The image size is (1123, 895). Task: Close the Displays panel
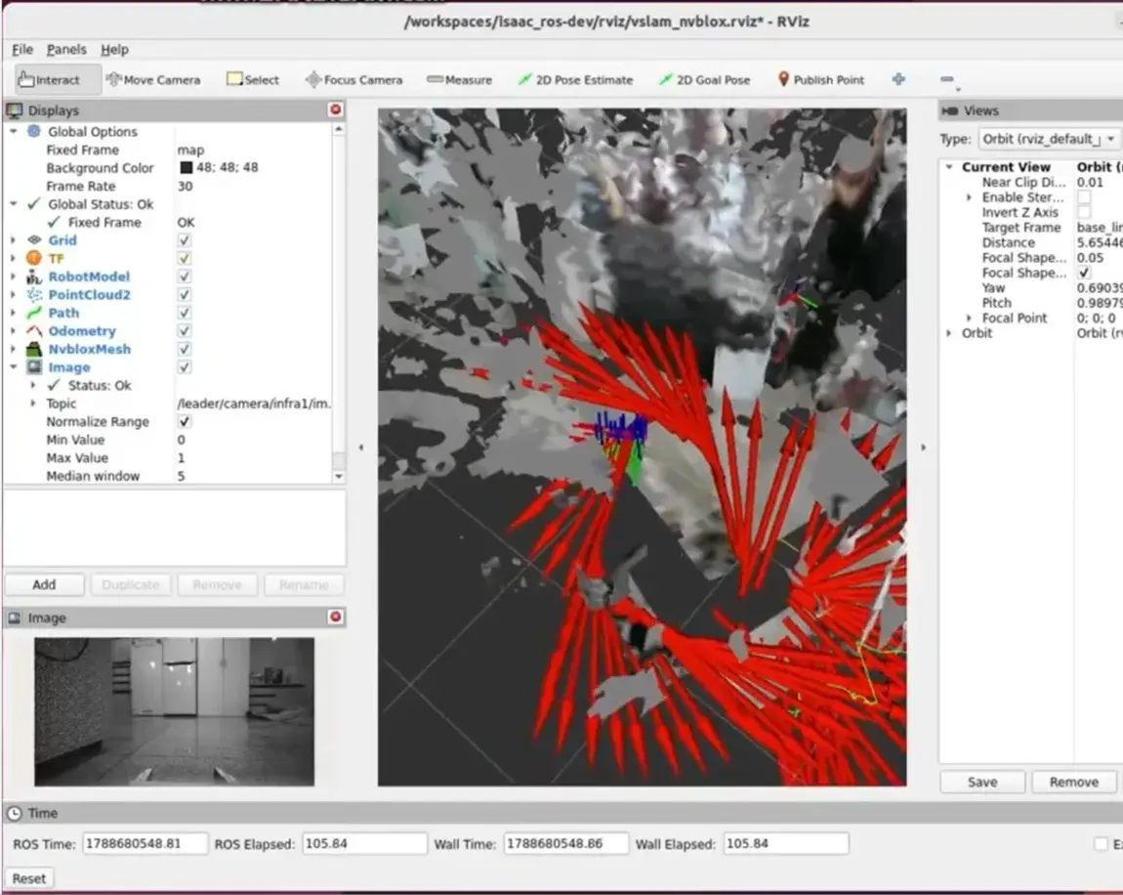pyautogui.click(x=335, y=109)
